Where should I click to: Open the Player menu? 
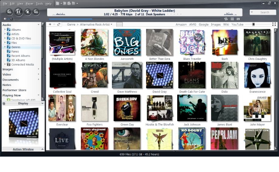(29, 3)
